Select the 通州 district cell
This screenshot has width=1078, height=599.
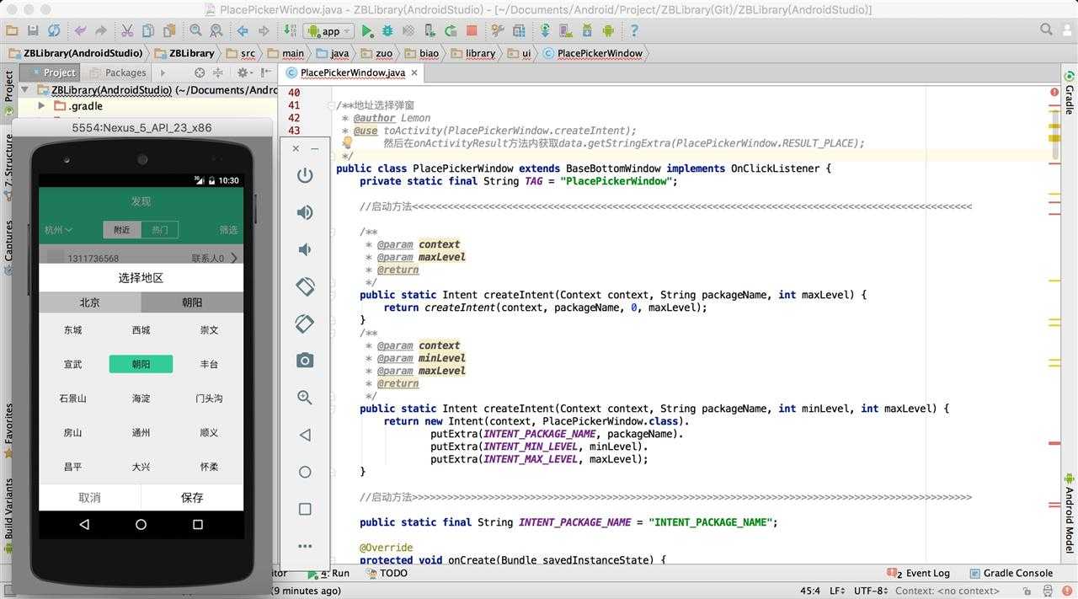pos(141,432)
